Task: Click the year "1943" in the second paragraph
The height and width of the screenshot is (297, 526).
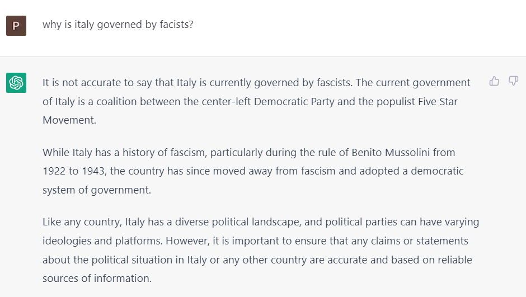Action: click(94, 171)
